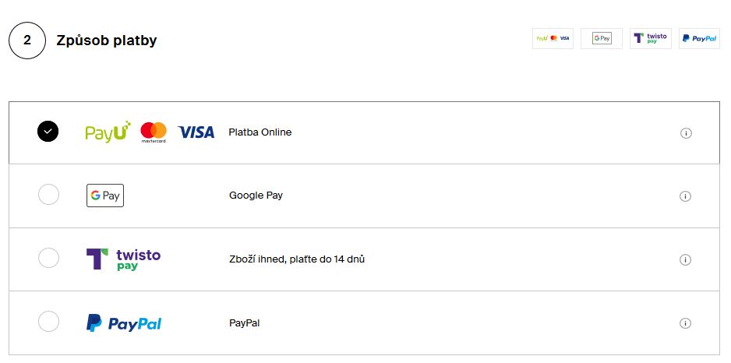Image resolution: width=731 pixels, height=363 pixels.
Task: Click the checked Platba Online radio button
Action: 48,132
